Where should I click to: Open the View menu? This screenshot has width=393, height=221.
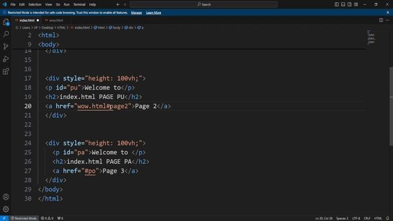pos(49,4)
